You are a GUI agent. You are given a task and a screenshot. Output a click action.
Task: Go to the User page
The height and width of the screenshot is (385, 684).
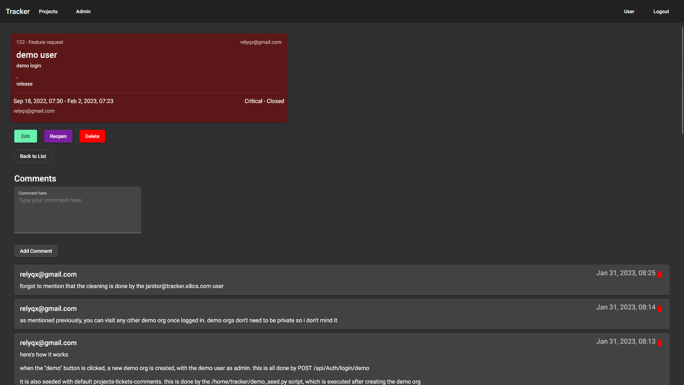[629, 11]
